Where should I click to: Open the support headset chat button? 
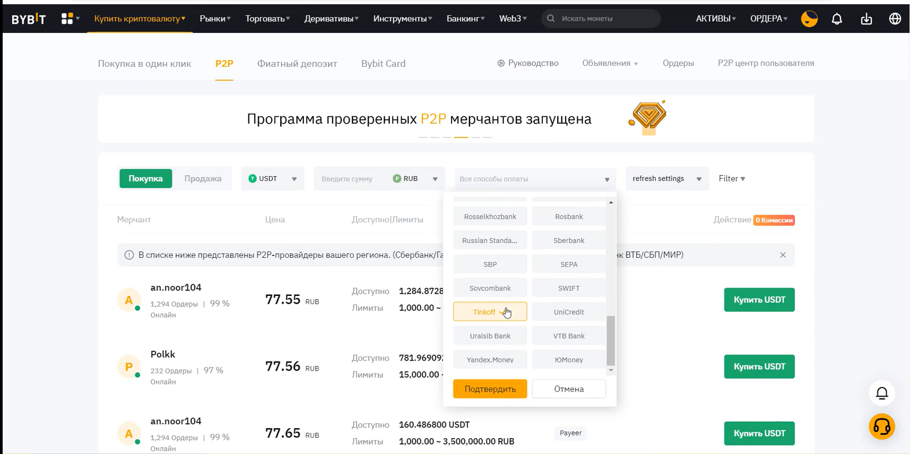click(882, 426)
